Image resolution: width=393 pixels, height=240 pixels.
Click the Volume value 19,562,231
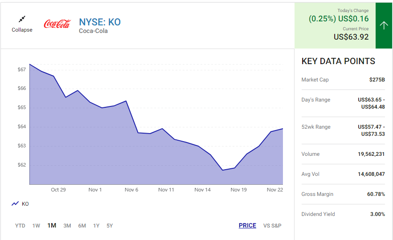pos(371,154)
